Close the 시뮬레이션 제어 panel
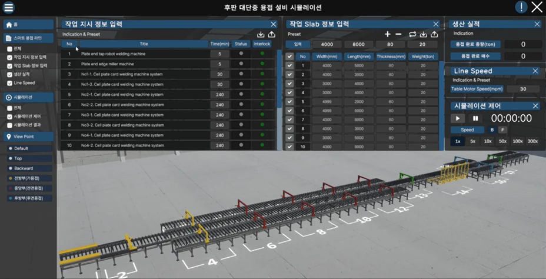 click(x=535, y=106)
